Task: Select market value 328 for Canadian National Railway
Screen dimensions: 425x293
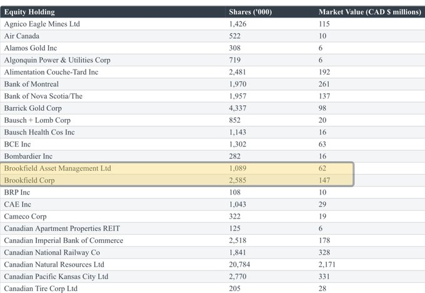Action: pos(324,252)
